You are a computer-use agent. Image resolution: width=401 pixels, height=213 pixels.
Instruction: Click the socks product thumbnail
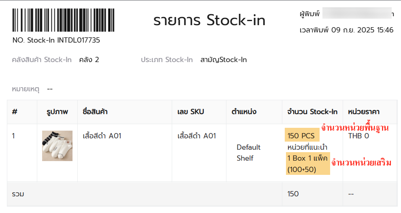coord(57,146)
